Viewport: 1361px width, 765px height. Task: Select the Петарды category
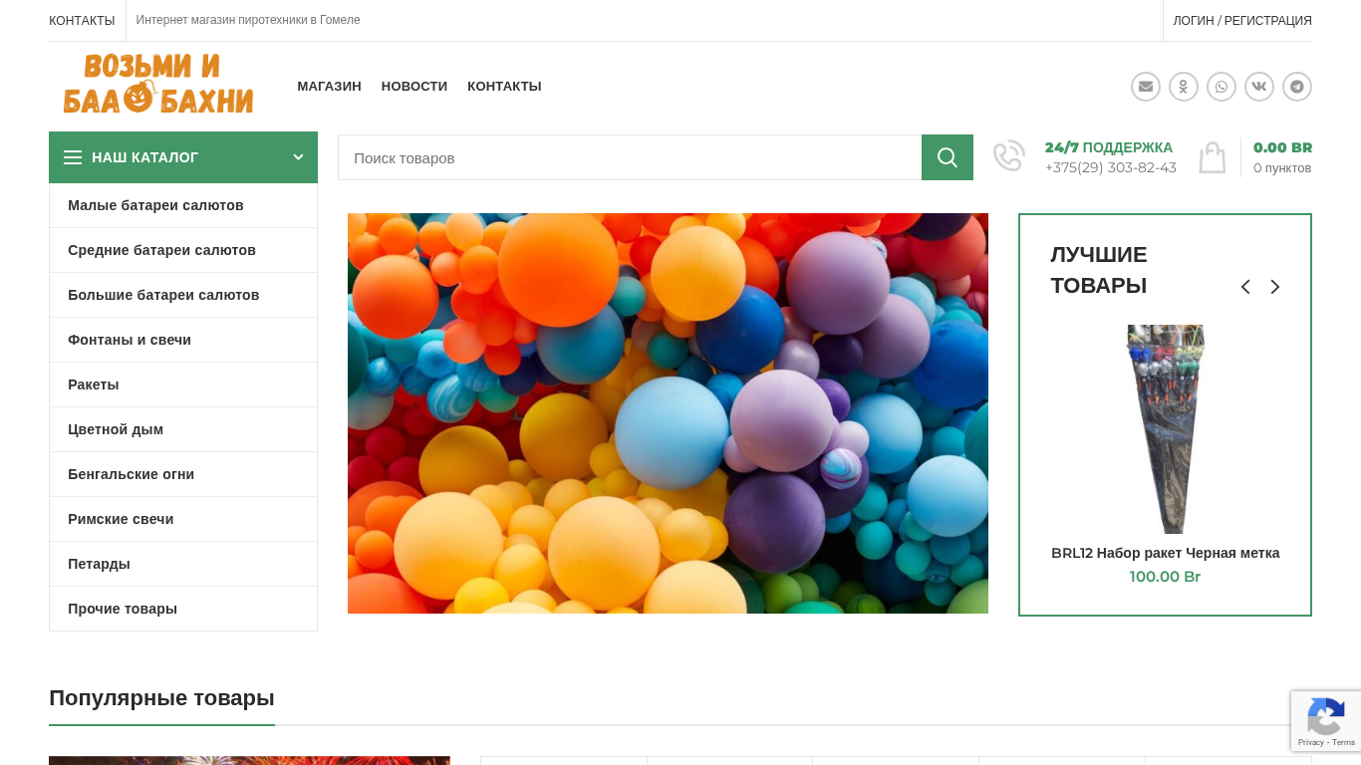click(183, 564)
